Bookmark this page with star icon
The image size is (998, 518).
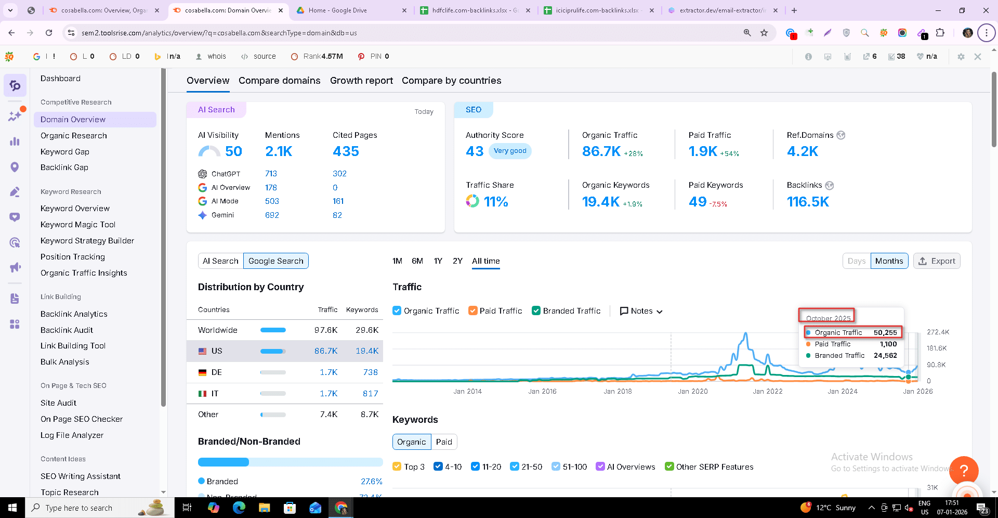[x=764, y=33]
